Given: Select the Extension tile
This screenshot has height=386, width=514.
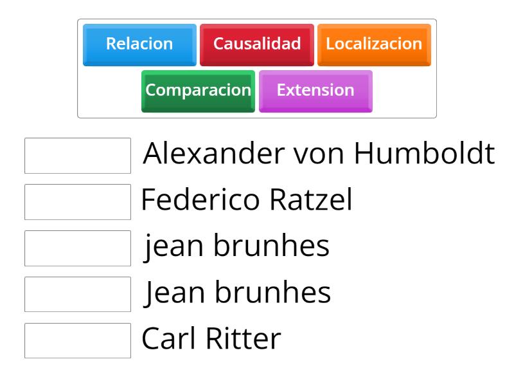Looking at the screenshot, I should (x=315, y=90).
